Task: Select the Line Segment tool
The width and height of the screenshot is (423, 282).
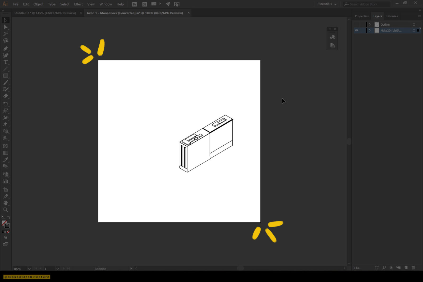Action: (6, 69)
